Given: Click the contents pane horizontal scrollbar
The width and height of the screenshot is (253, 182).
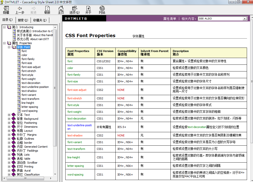Looking at the screenshot, I should [x=25, y=178].
